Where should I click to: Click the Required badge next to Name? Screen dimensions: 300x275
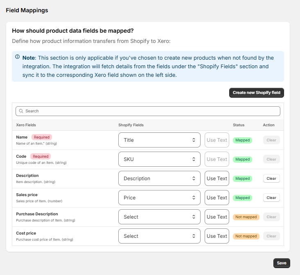click(x=42, y=137)
